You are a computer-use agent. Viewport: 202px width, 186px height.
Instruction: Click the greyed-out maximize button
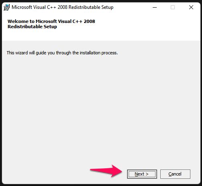[173, 7]
